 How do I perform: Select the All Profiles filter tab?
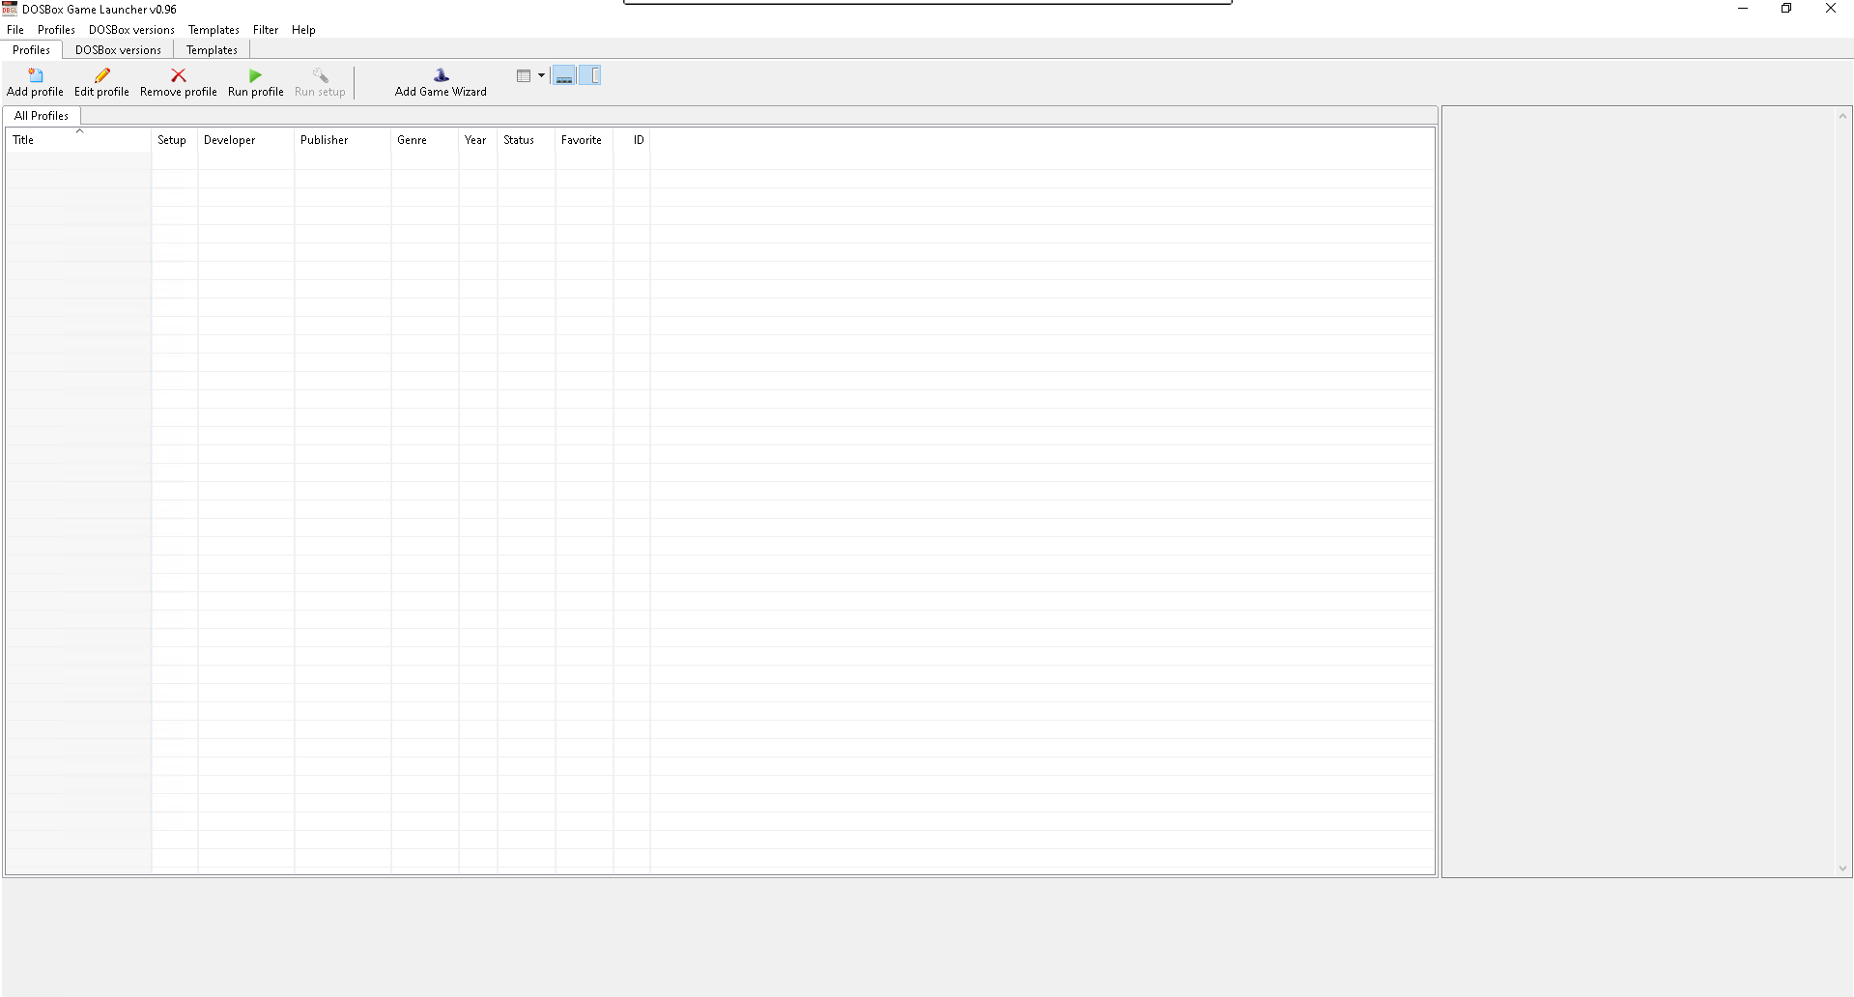pos(42,116)
